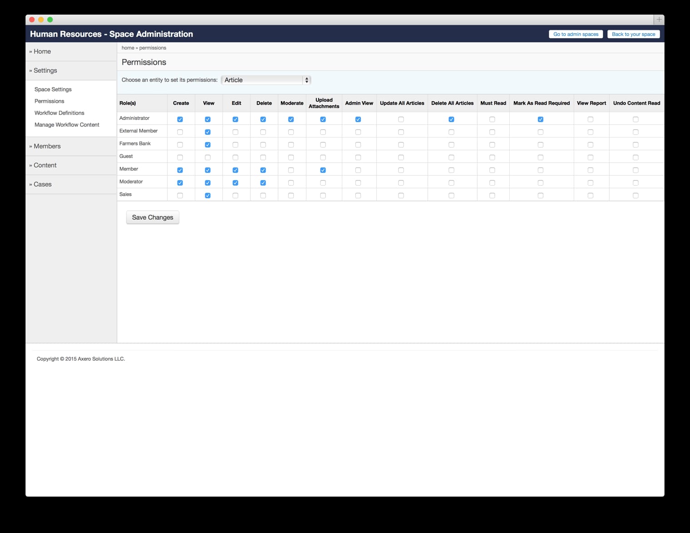This screenshot has width=690, height=533.
Task: Click the Save Changes button
Action: click(153, 217)
